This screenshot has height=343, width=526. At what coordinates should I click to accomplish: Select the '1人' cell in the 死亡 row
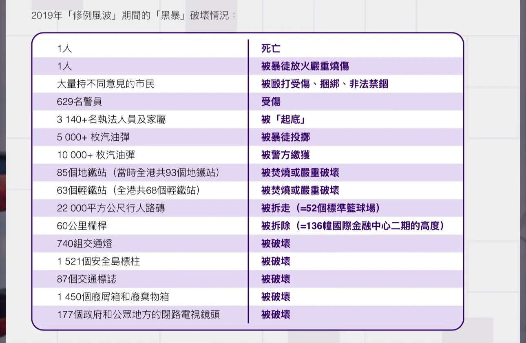64,49
